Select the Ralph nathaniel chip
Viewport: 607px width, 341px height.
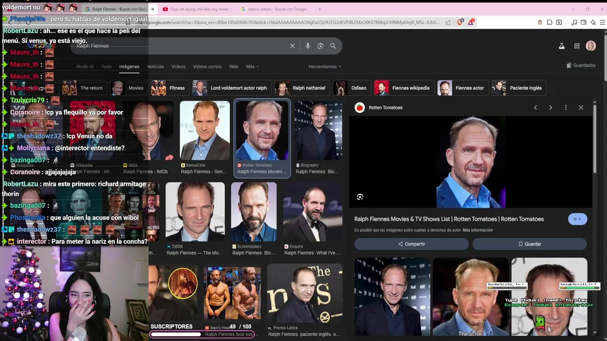coord(302,88)
